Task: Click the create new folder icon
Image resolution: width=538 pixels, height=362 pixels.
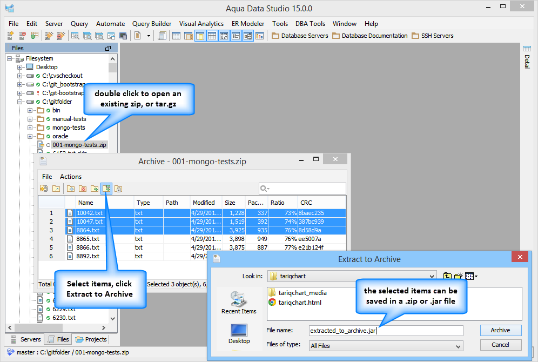Action: [458, 276]
